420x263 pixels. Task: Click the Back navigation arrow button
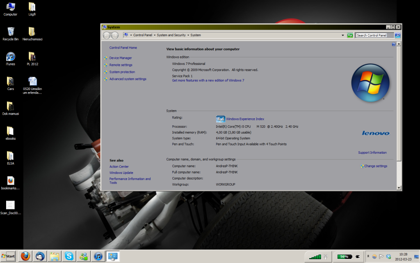[107, 35]
